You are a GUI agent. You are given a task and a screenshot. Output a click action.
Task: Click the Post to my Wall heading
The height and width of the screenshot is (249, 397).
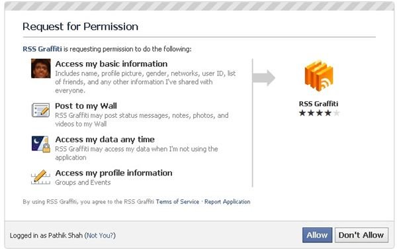86,106
